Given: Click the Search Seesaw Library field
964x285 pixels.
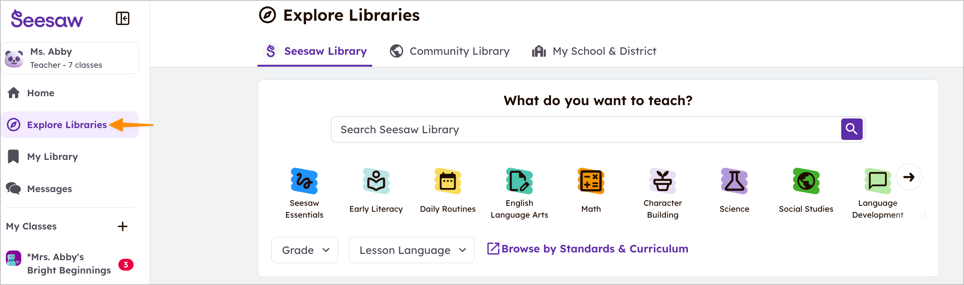Looking at the screenshot, I should click(x=584, y=129).
